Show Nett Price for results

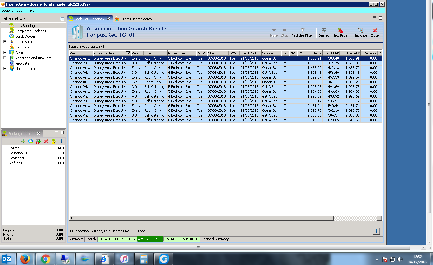point(340,32)
